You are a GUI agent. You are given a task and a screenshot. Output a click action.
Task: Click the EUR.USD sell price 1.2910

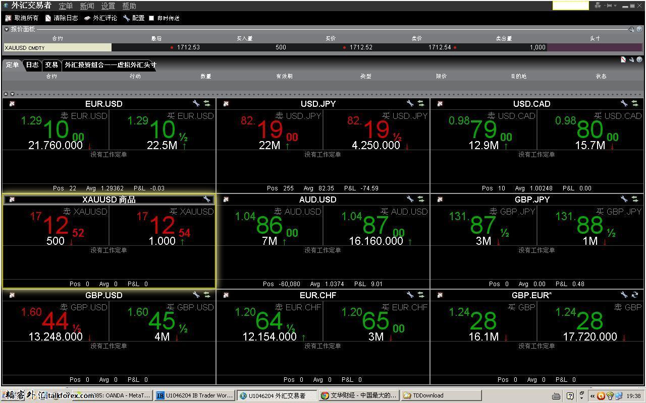point(56,130)
